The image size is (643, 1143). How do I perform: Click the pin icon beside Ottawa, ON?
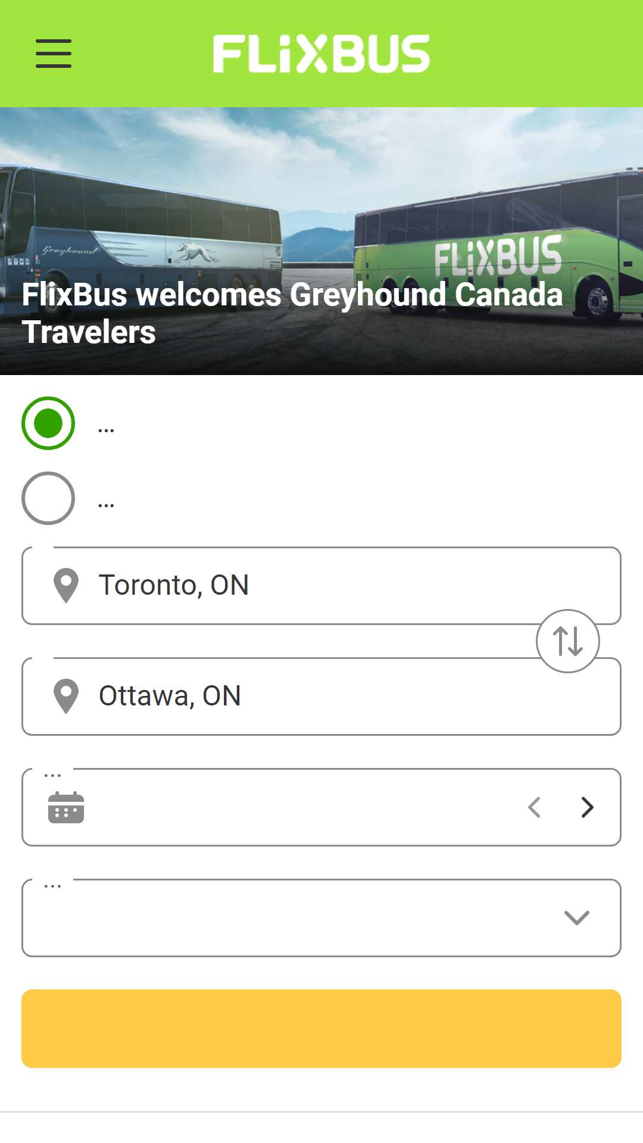(66, 697)
